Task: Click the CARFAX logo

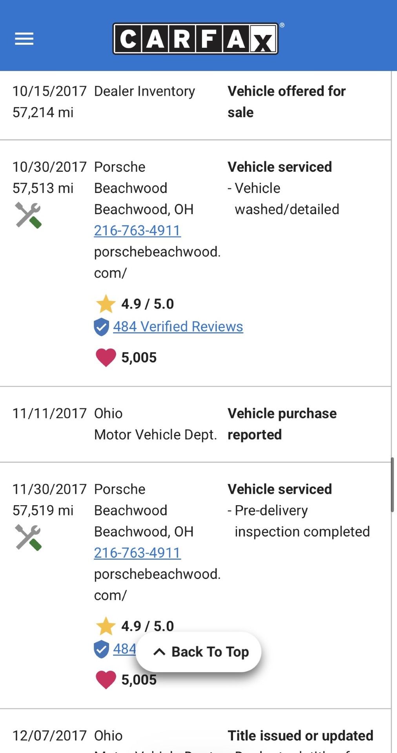Action: coord(195,39)
